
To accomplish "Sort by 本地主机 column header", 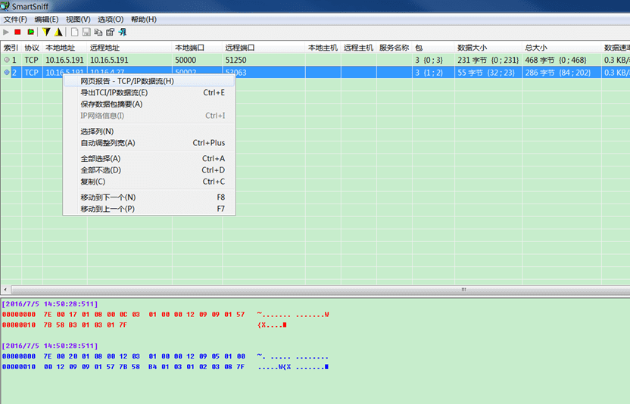I will pos(323,48).
